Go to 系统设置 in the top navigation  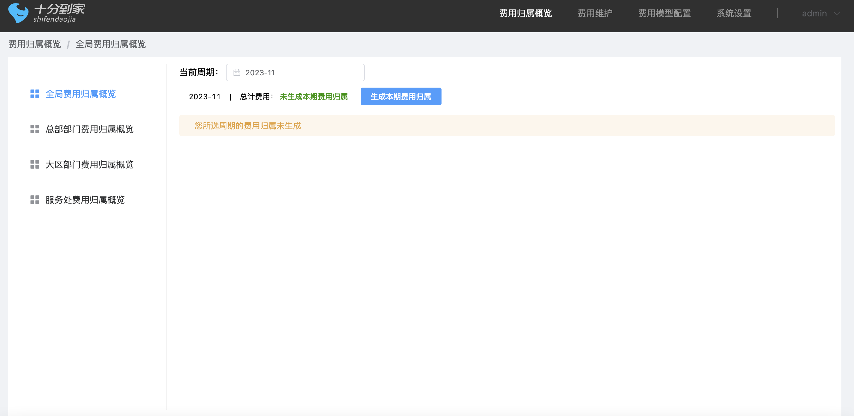click(x=734, y=14)
